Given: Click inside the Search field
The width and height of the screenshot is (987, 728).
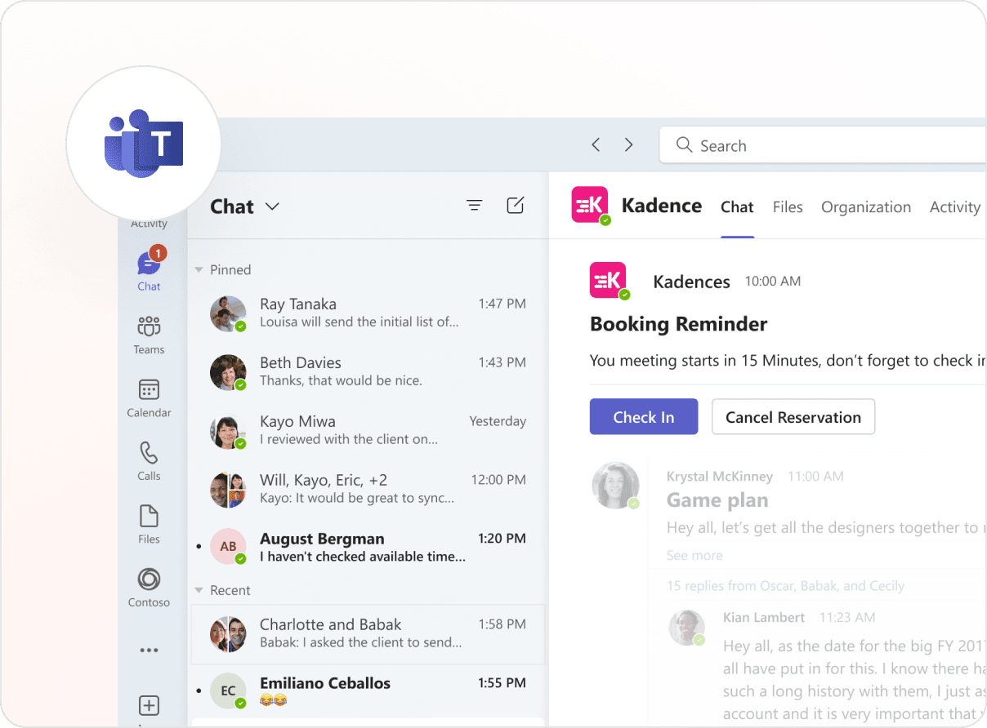Looking at the screenshot, I should [x=823, y=145].
